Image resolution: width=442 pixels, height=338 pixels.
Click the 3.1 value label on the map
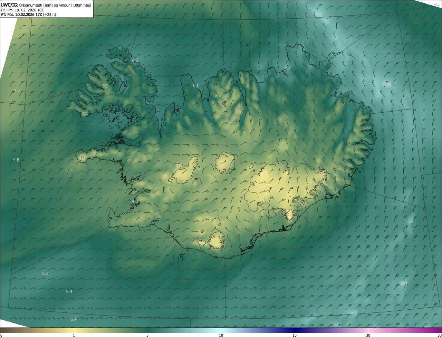pyautogui.click(x=17, y=91)
